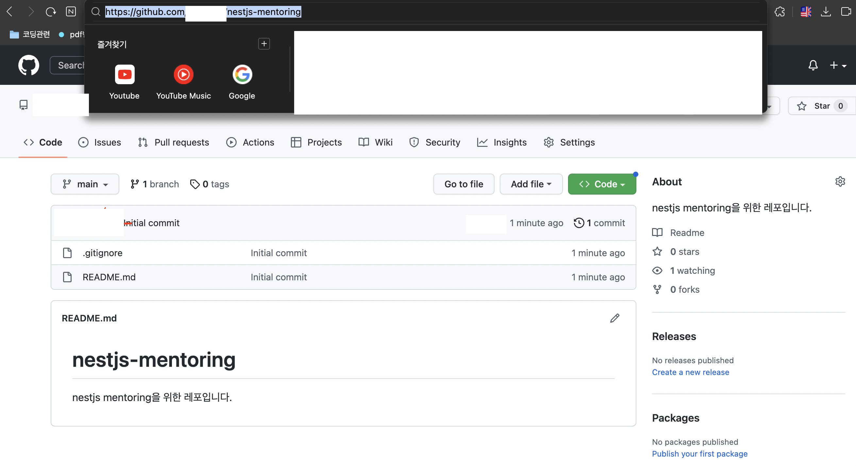Click Create a new release link
Viewport: 856px width, 466px height.
tap(690, 372)
